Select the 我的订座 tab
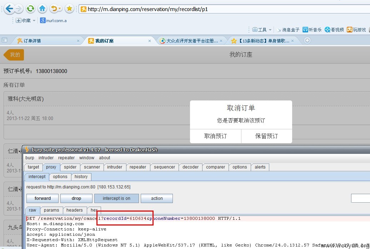Image resolution: width=370 pixels, height=249 pixels. pyautogui.click(x=119, y=41)
